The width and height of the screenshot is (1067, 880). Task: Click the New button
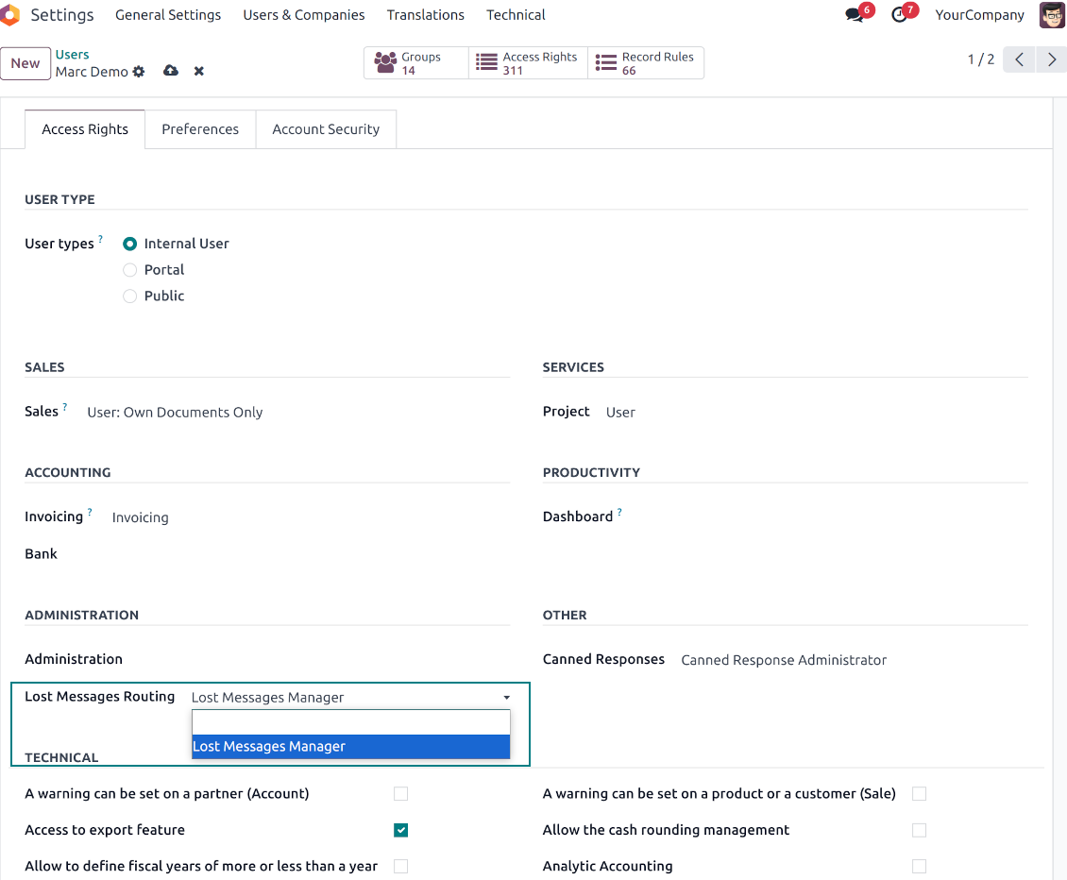pos(25,63)
